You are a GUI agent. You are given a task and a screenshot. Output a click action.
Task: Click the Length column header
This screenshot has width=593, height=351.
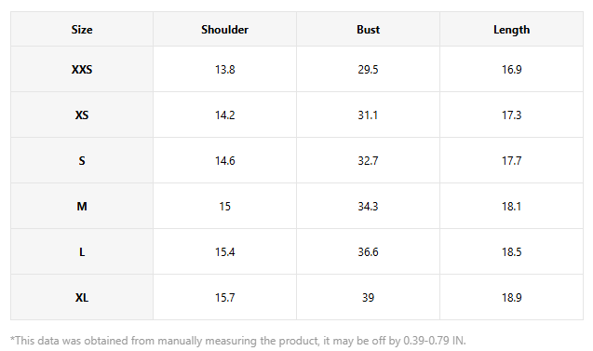[x=511, y=30]
